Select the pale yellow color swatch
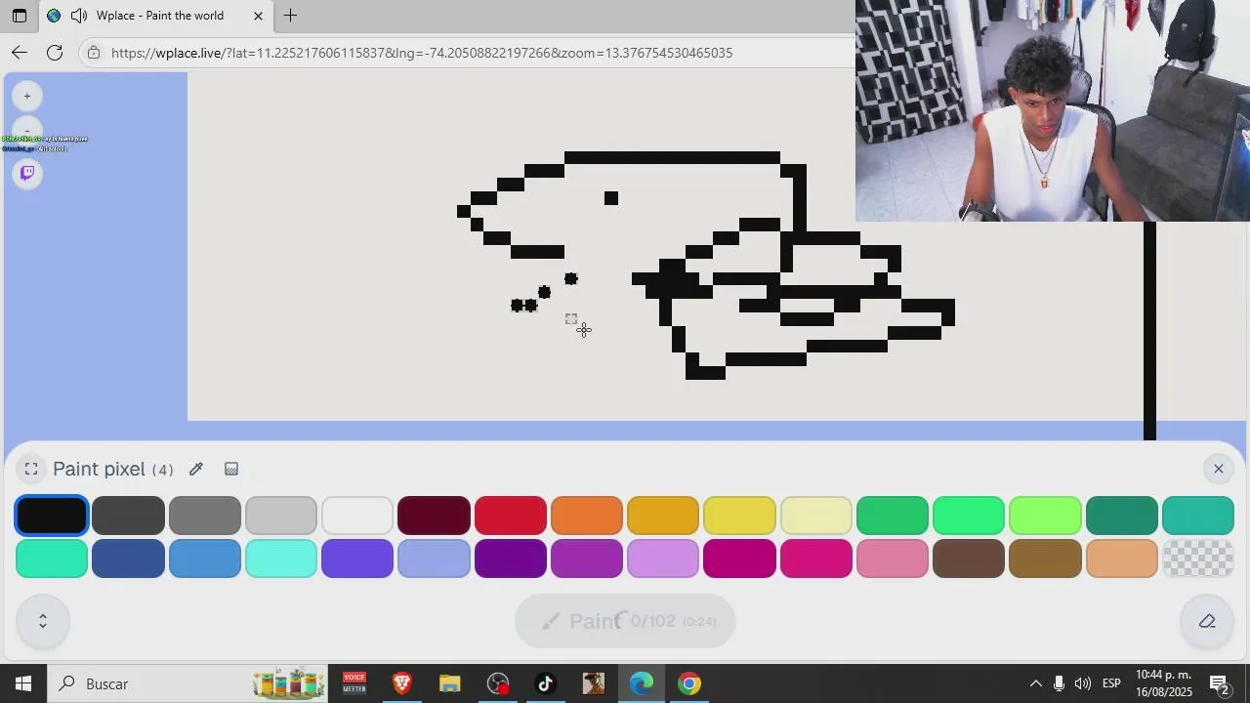This screenshot has height=703, width=1250. click(x=816, y=516)
